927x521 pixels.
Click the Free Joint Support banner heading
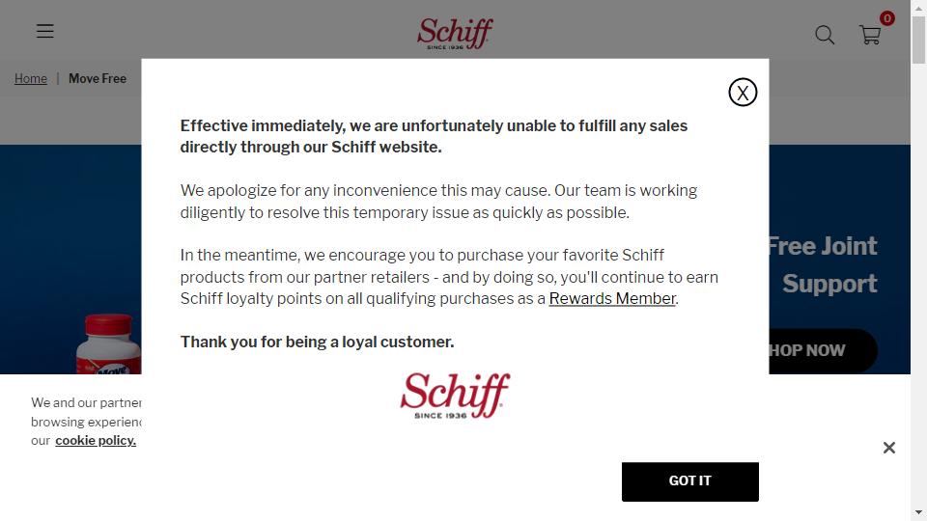tap(823, 264)
